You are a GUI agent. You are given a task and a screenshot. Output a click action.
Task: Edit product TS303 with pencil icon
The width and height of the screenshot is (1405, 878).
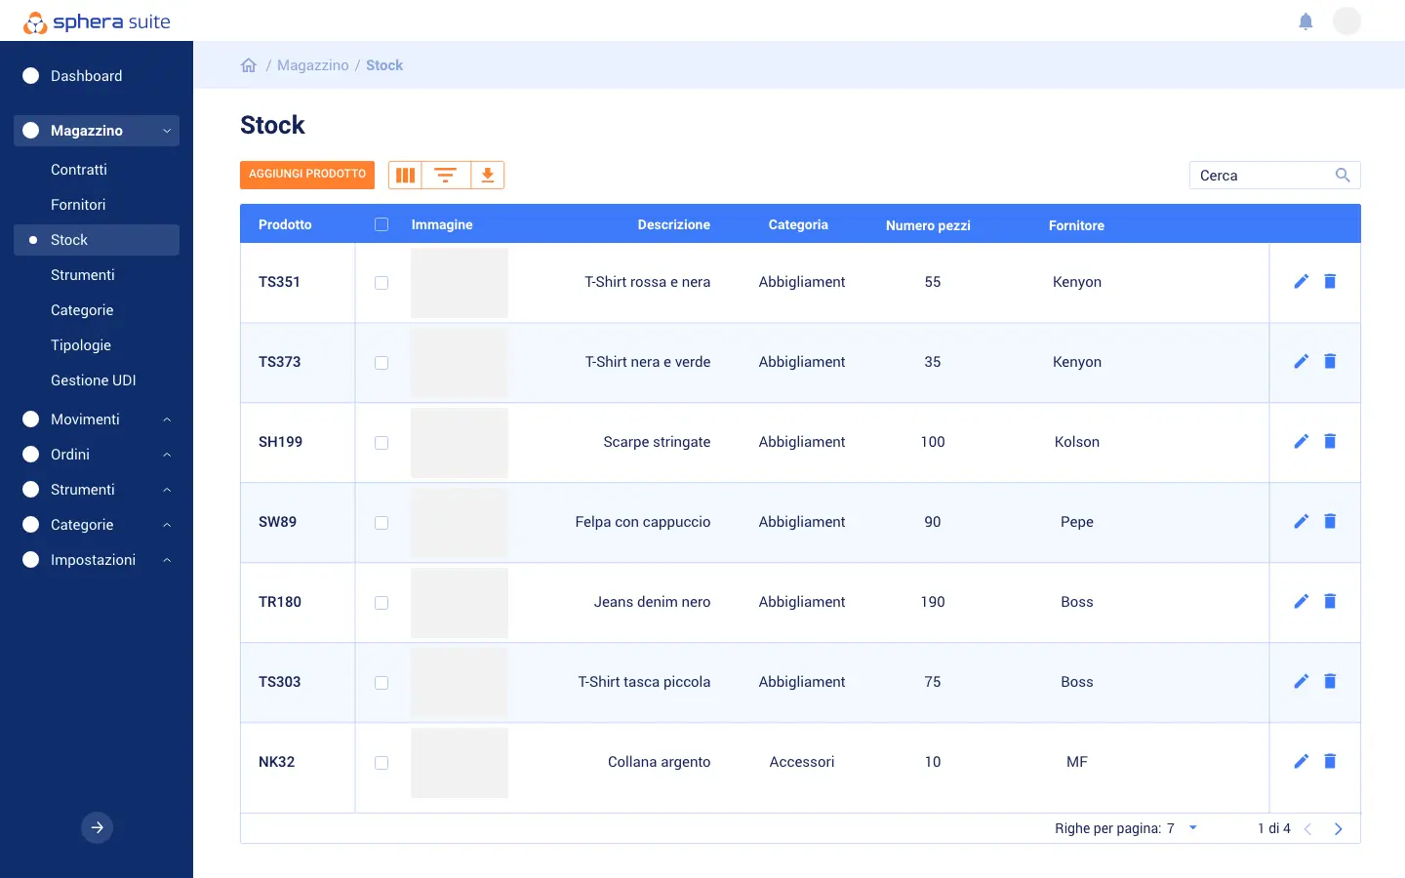pyautogui.click(x=1301, y=682)
